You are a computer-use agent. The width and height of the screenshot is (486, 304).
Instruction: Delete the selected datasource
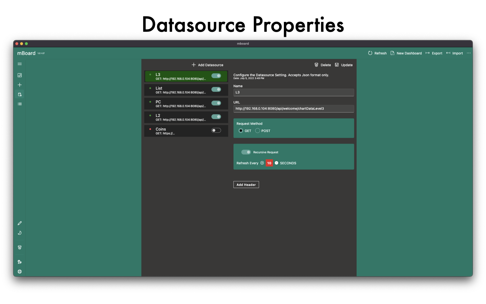pos(323,65)
